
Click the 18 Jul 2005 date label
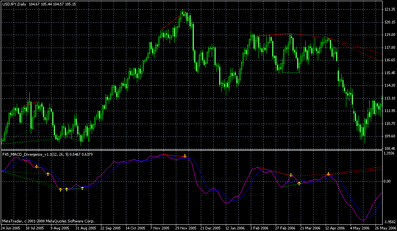(x=35, y=228)
